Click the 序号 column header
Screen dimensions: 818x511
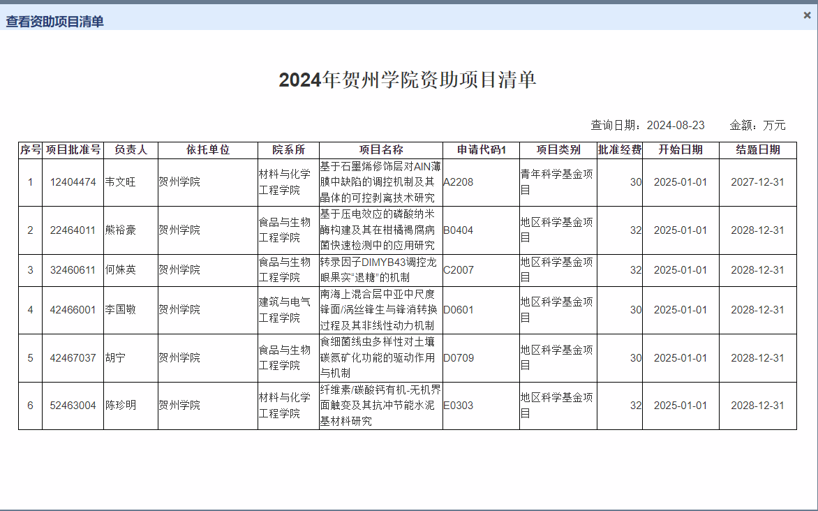pos(30,150)
